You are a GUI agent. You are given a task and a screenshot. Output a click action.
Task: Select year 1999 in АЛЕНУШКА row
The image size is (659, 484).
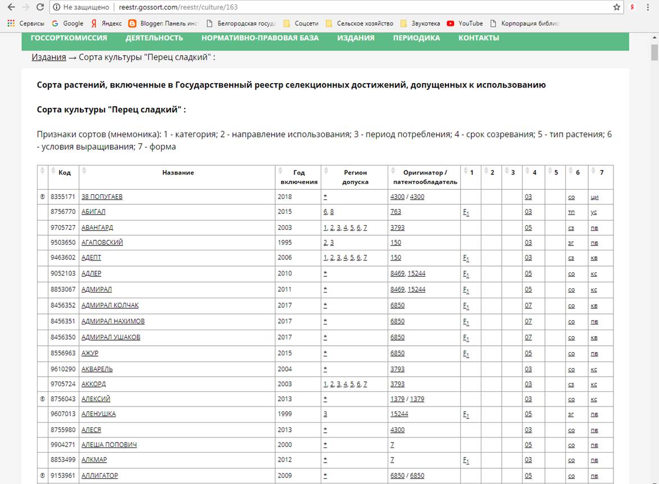pyautogui.click(x=284, y=414)
